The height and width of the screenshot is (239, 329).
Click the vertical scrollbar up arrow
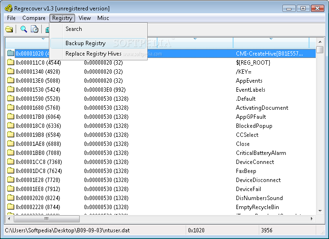point(320,42)
